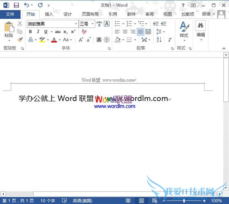The width and height of the screenshot is (229, 204).
Task: Click the Copy icon
Action: [x=20, y=32]
